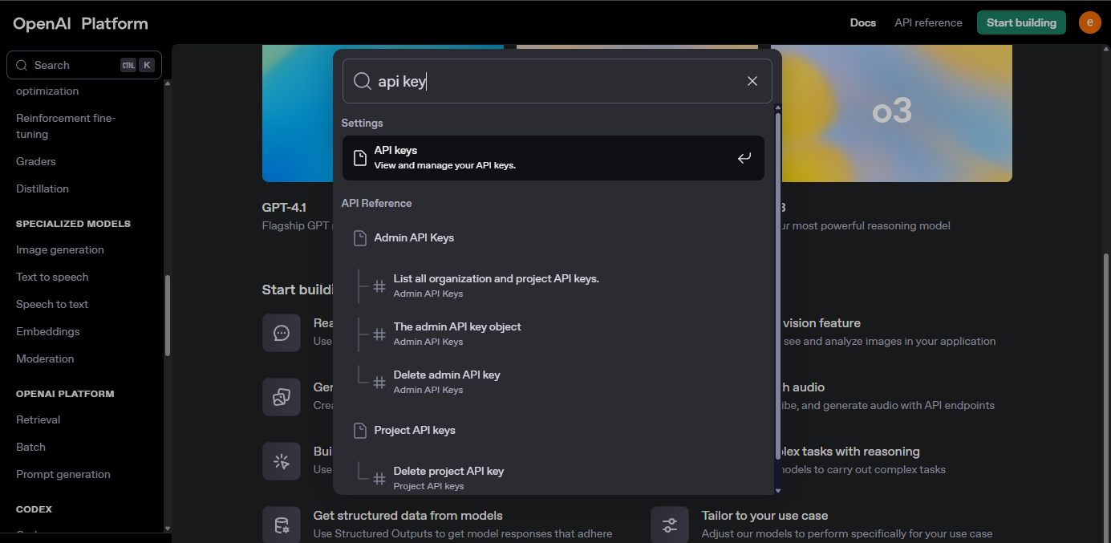The width and height of the screenshot is (1111, 543).
Task: Open Distillation in the sidebar
Action: tap(43, 188)
